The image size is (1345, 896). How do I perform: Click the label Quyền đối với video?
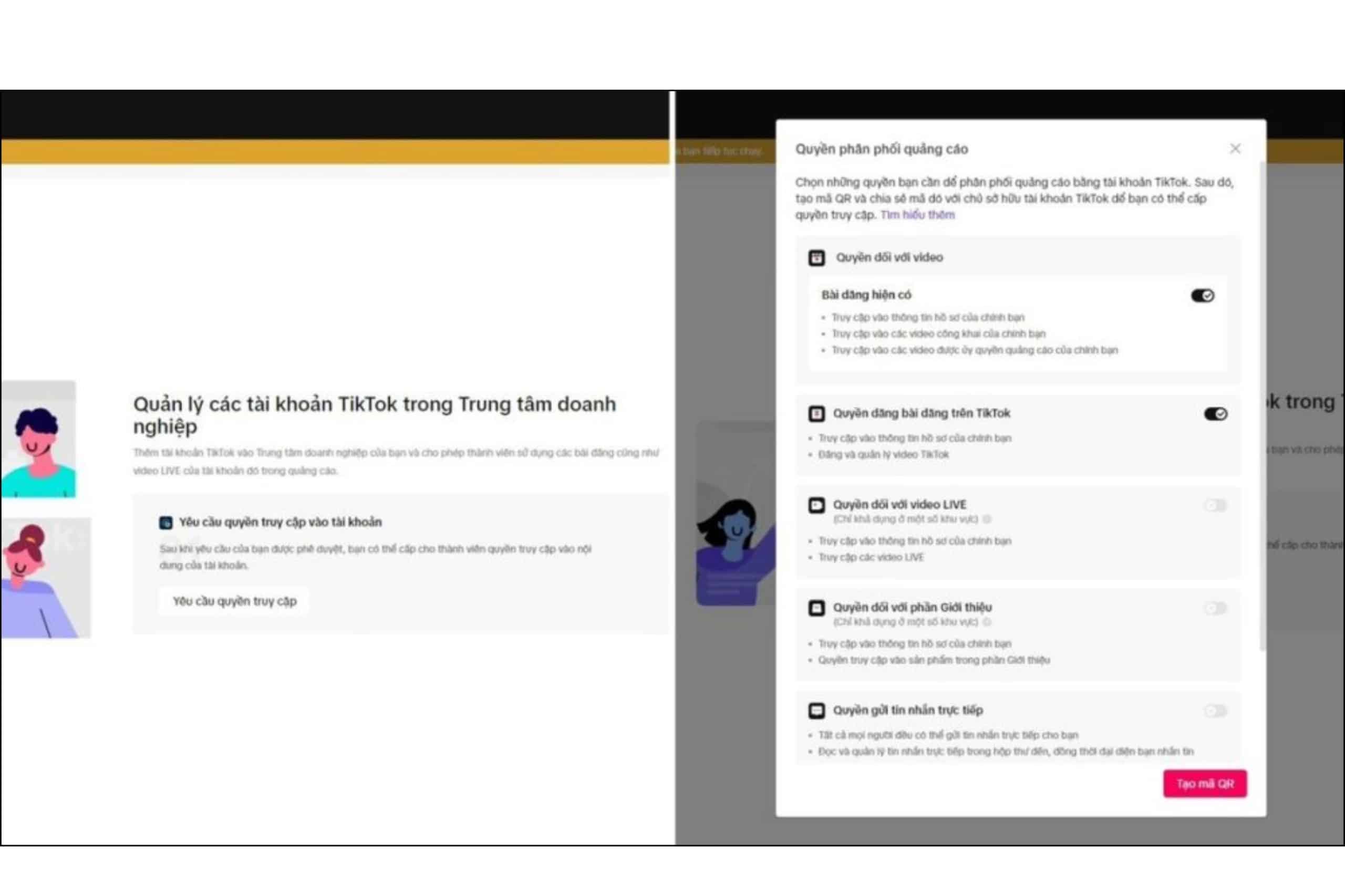(889, 257)
